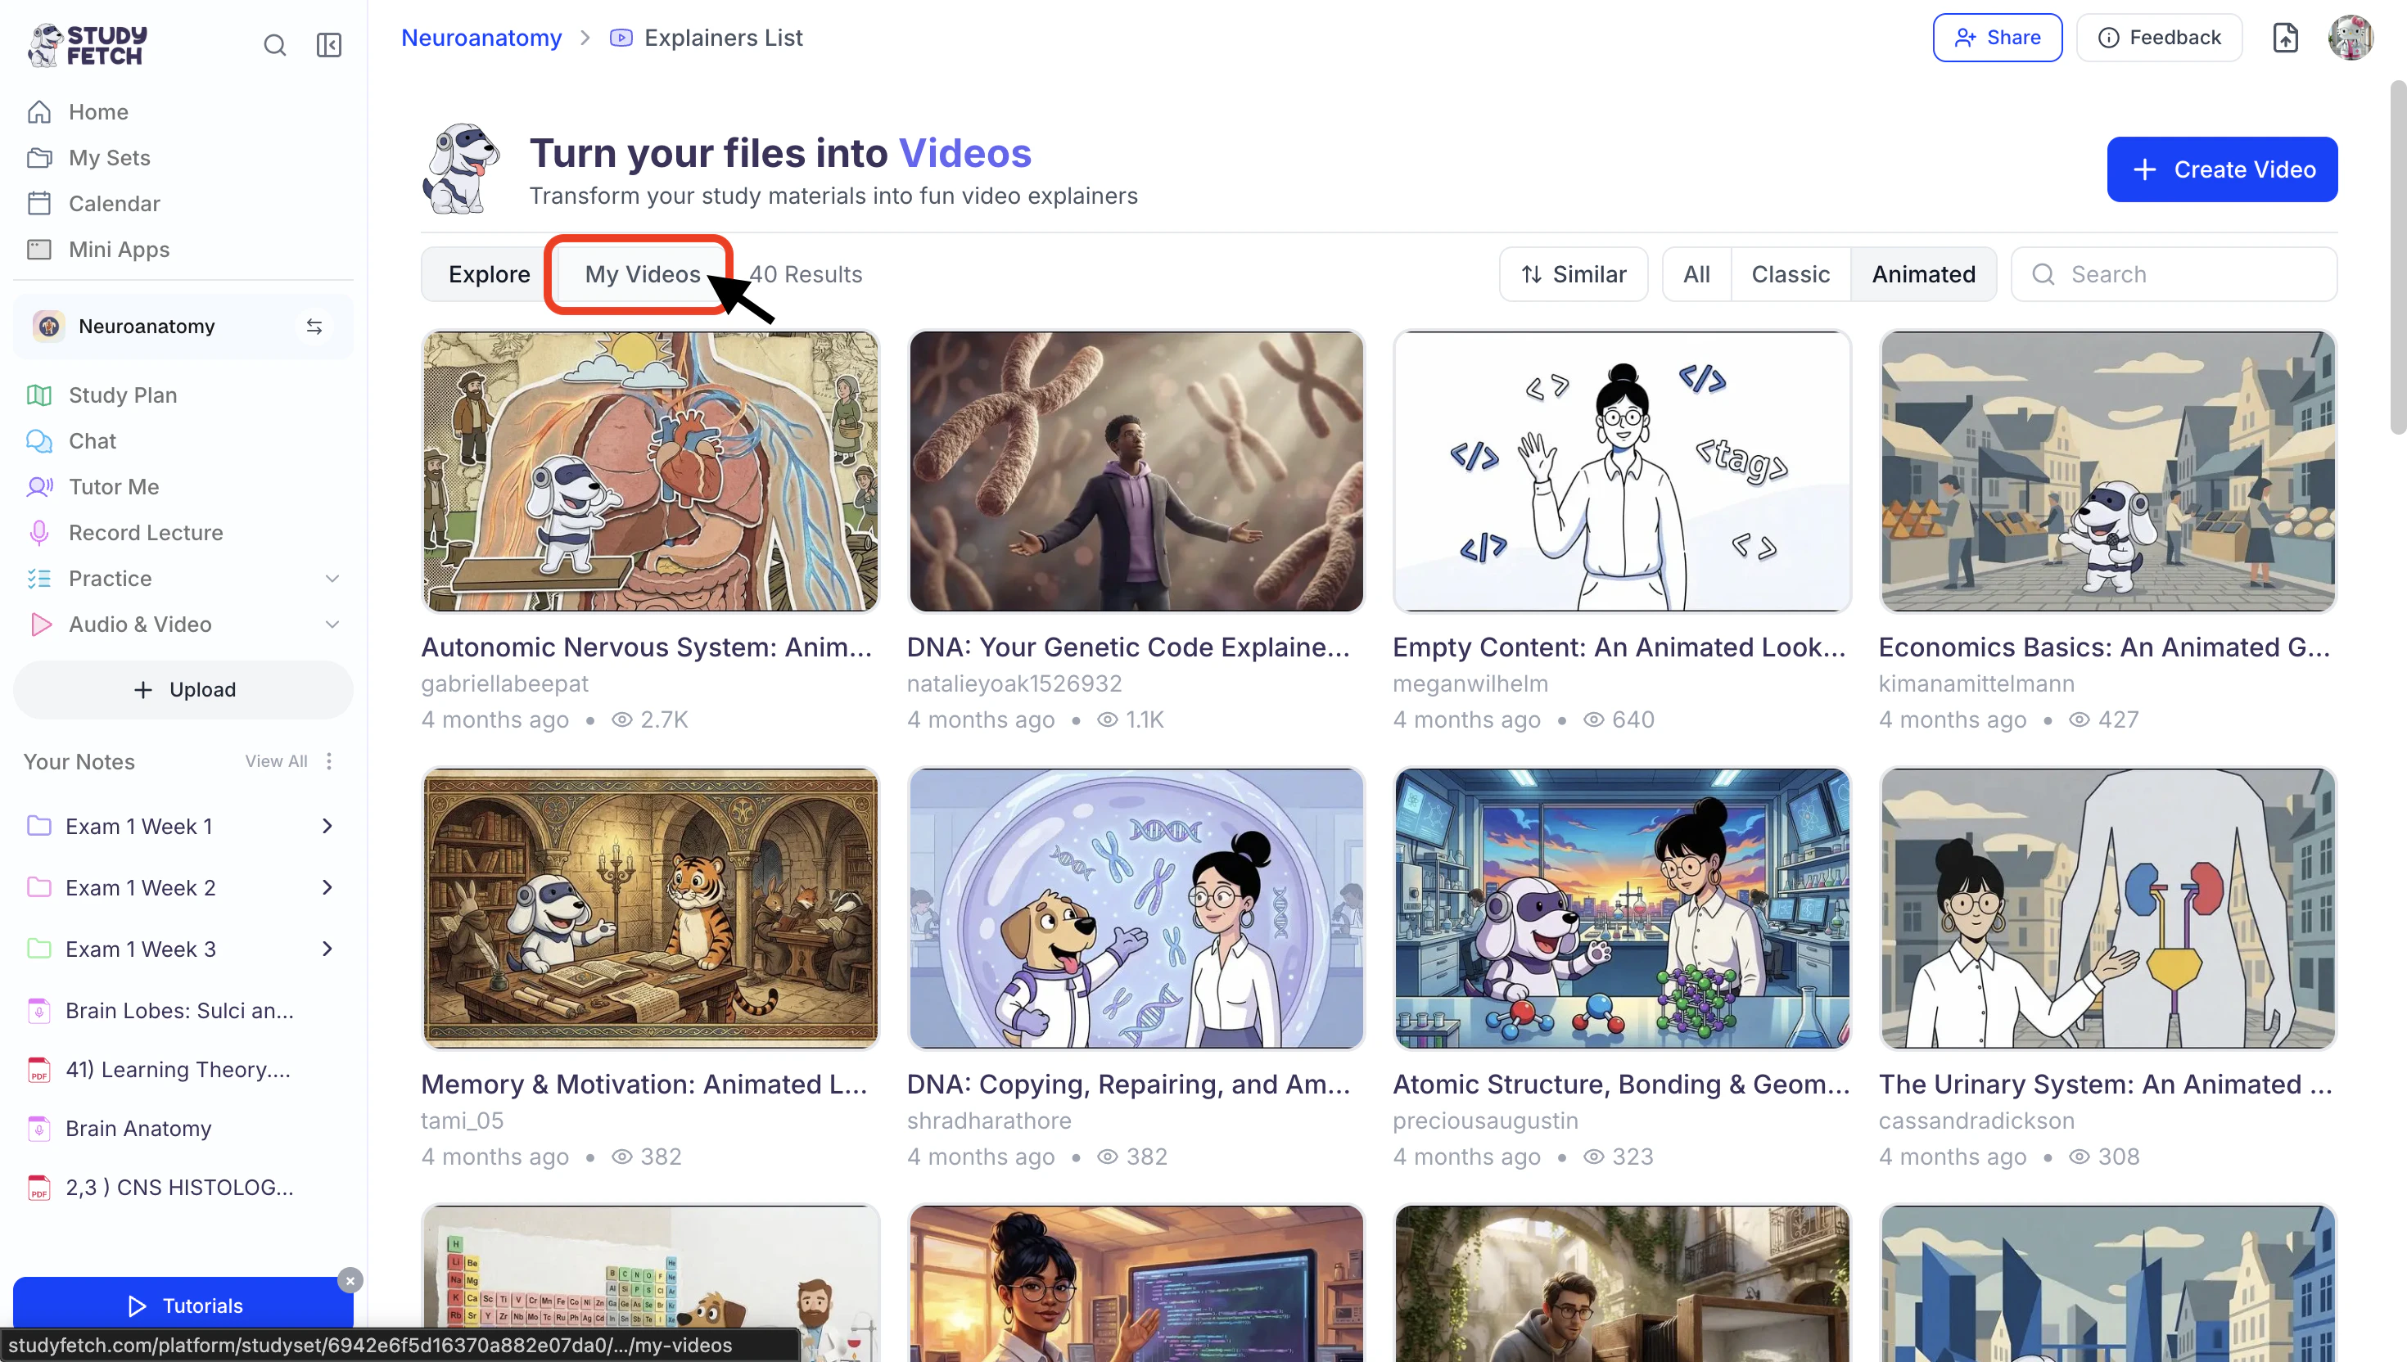Open DNA: Your Genetic Code thumbnail
The height and width of the screenshot is (1362, 2407).
tap(1136, 471)
